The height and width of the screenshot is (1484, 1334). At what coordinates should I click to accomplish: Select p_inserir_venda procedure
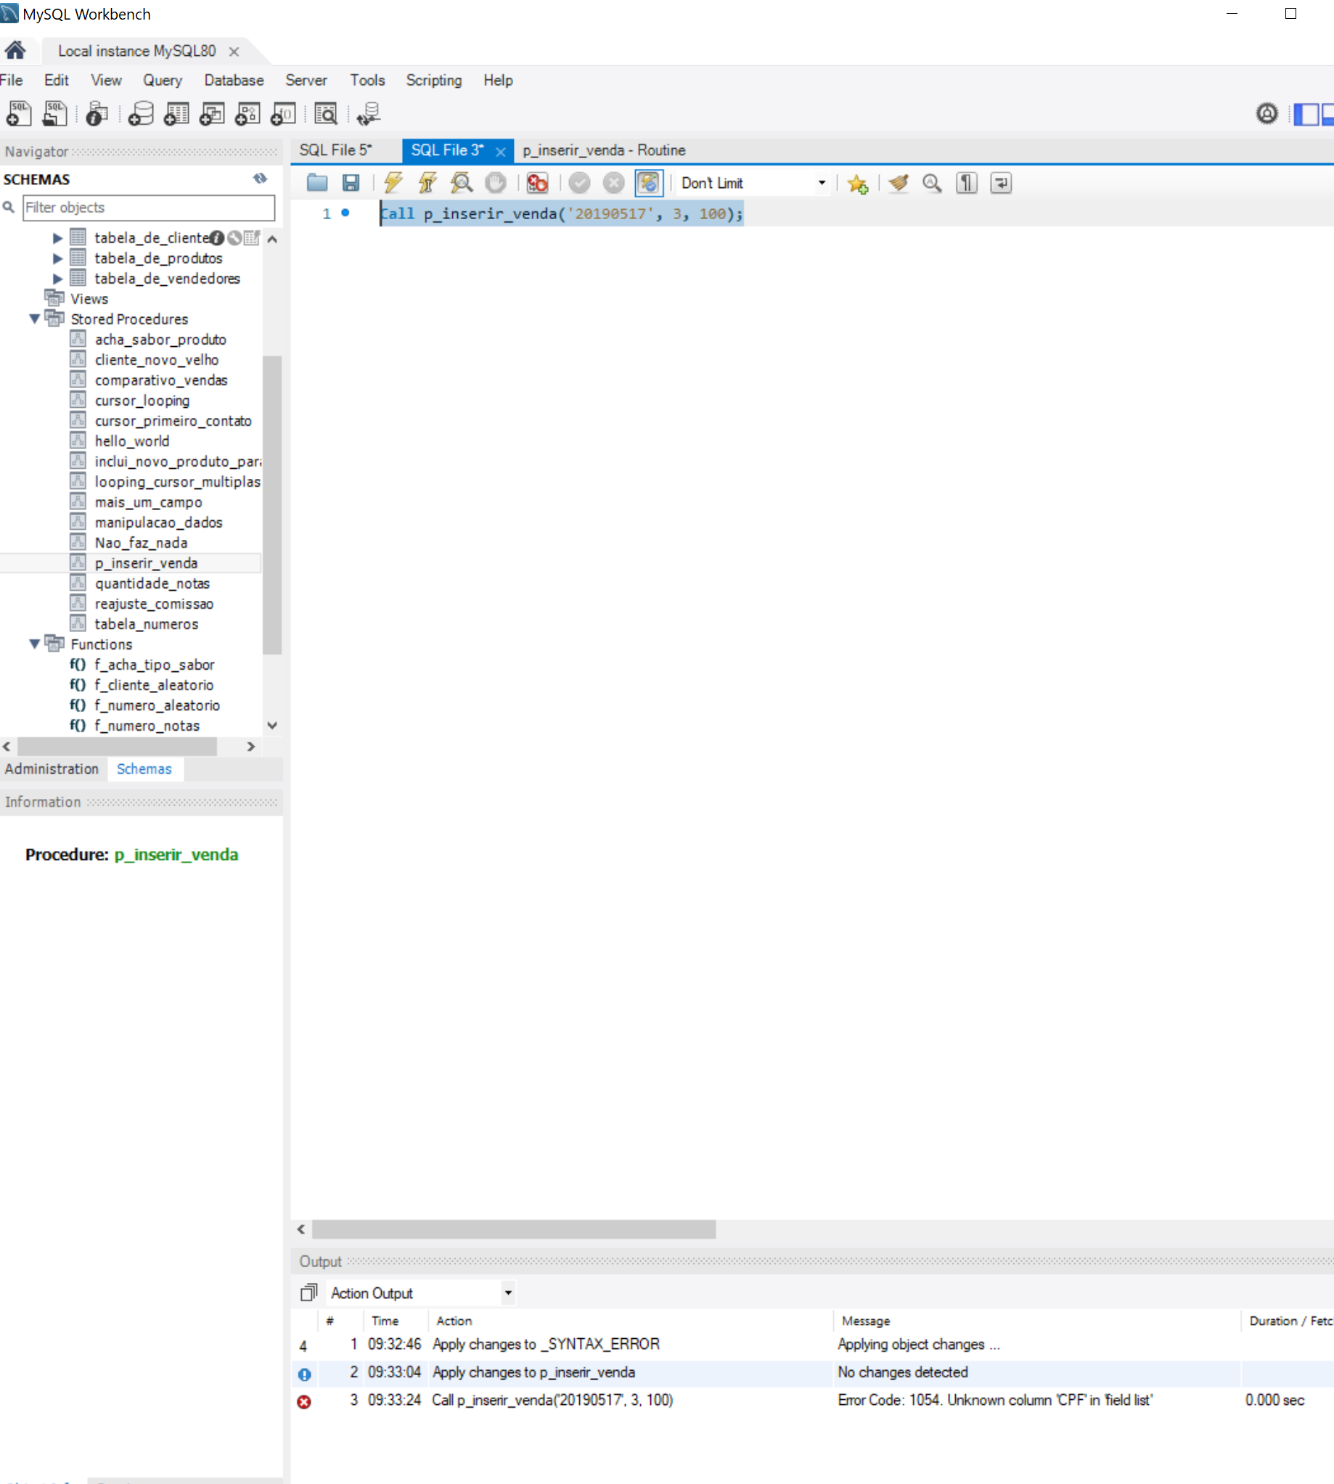tap(146, 563)
